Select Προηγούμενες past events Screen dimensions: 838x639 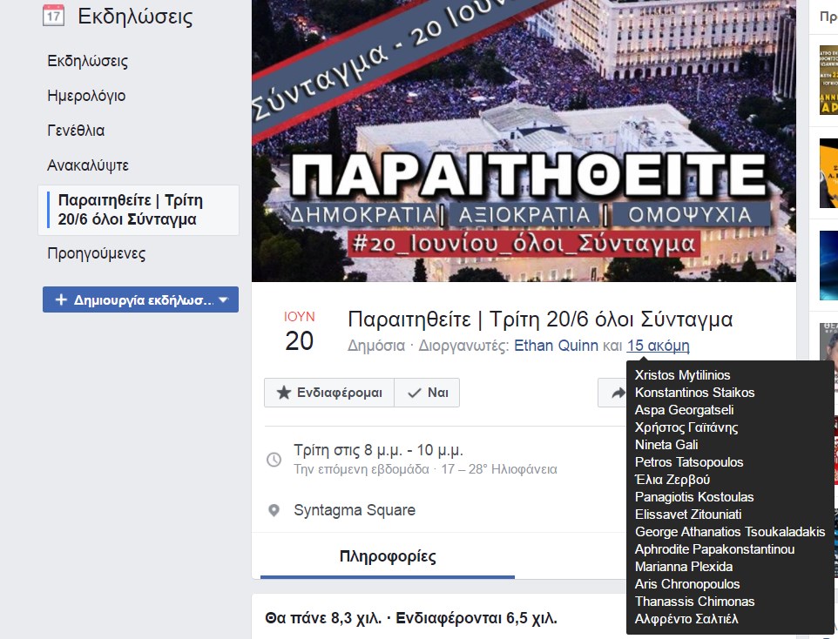(96, 253)
